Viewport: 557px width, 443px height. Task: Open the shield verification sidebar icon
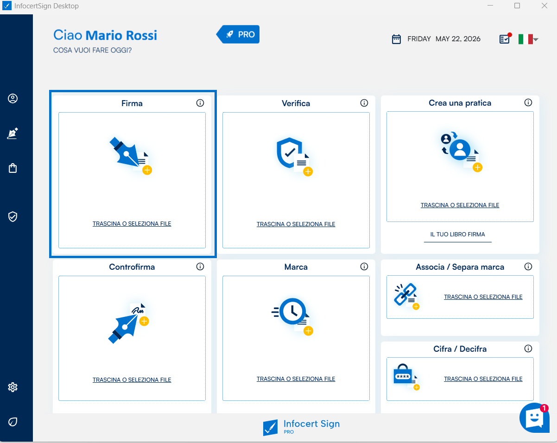(x=13, y=216)
